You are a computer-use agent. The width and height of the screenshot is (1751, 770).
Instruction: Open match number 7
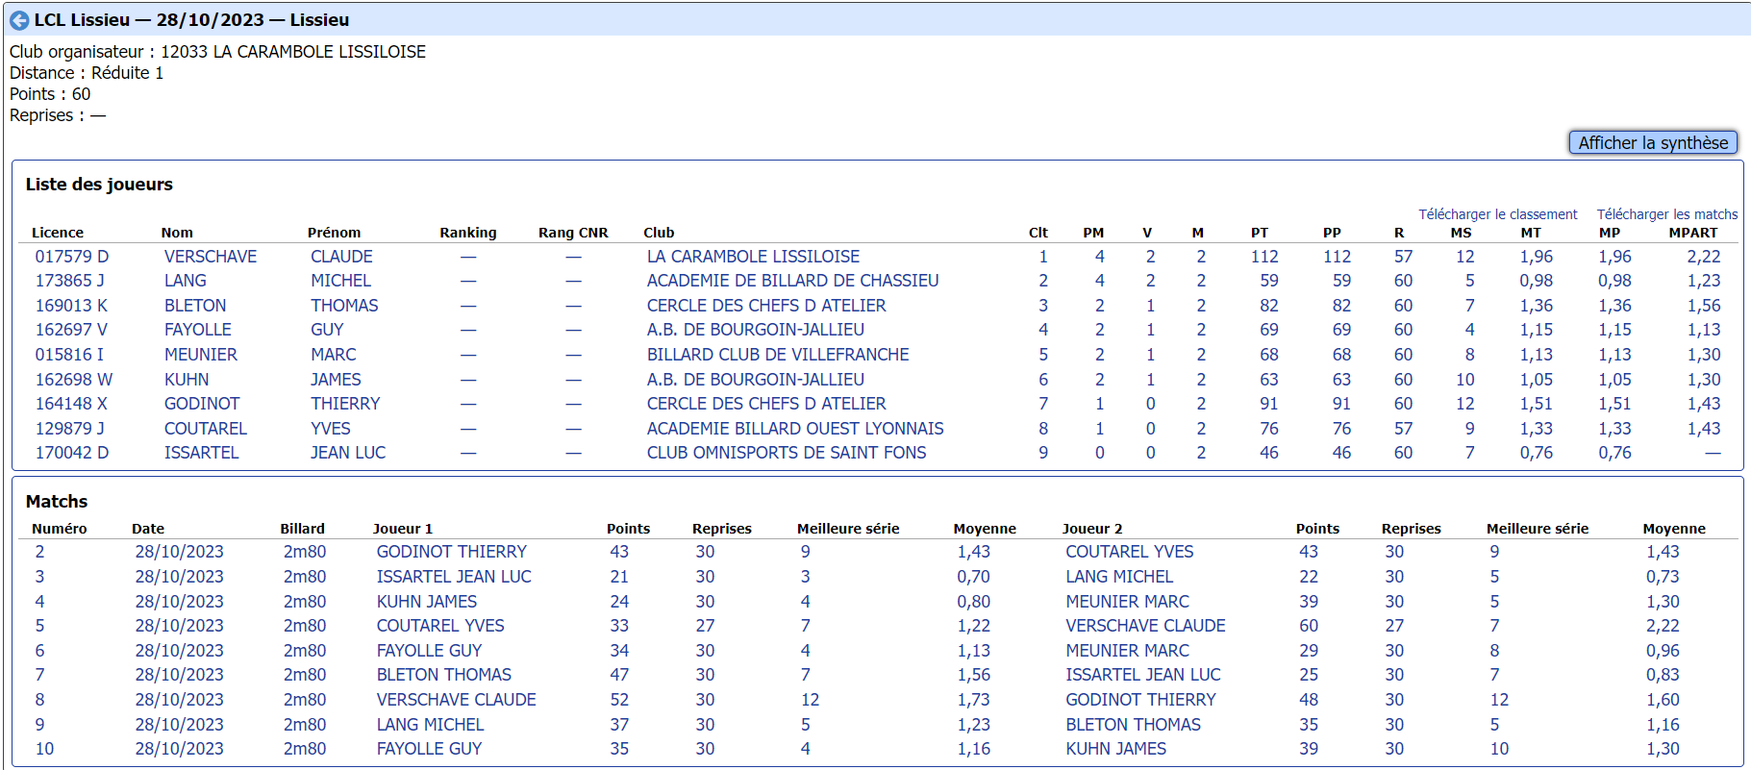pyautogui.click(x=39, y=675)
